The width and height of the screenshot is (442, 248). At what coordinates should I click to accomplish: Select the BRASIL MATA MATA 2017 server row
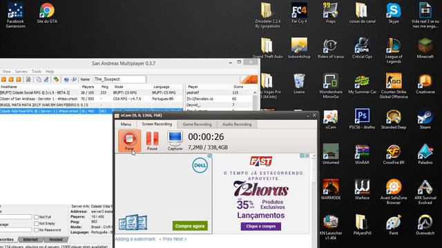click(x=92, y=105)
